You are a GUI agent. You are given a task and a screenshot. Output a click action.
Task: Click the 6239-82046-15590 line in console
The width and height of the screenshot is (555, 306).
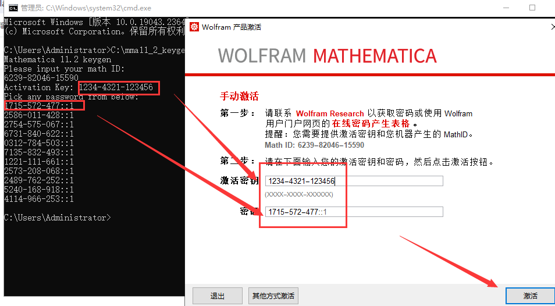tap(41, 78)
